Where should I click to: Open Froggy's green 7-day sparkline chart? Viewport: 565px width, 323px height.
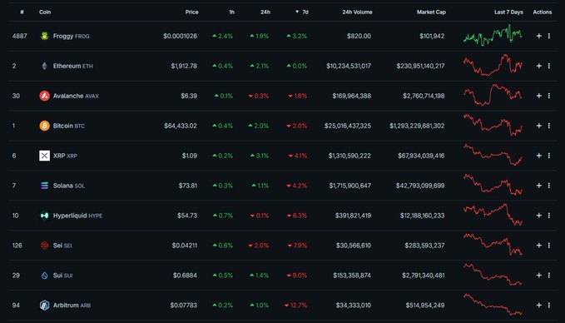493,34
